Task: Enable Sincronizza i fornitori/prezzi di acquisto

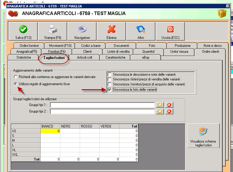Action: [109, 84]
